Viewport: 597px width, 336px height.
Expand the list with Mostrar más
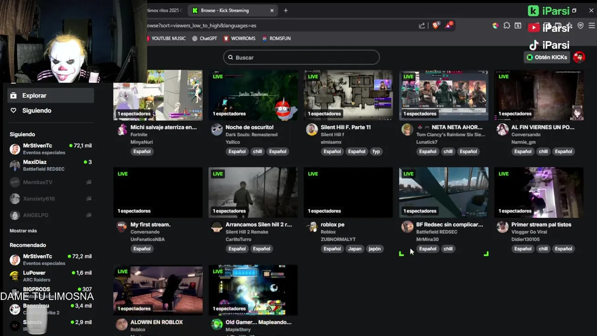pos(23,231)
